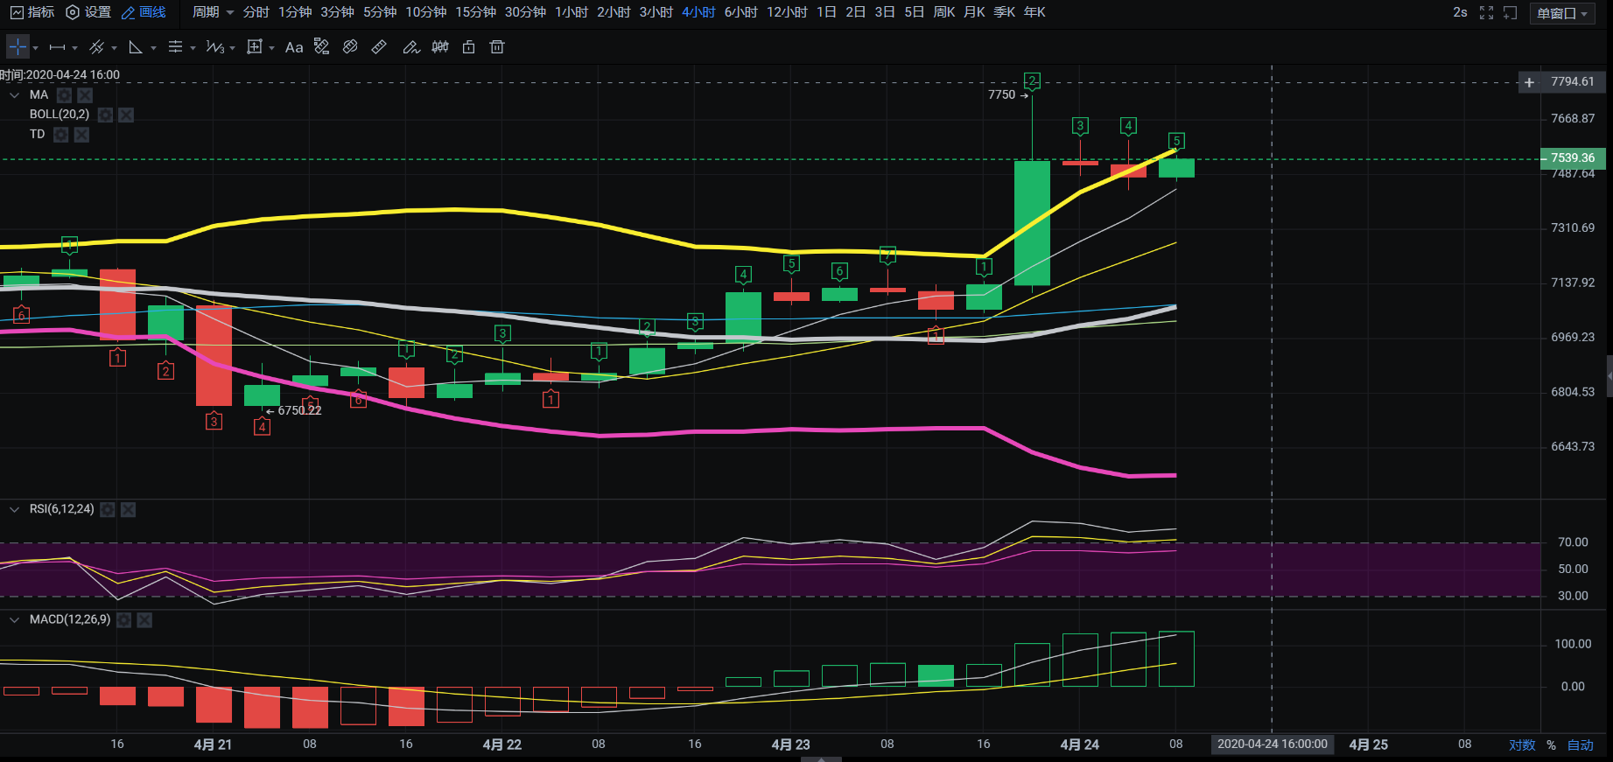Select the rectangle measure tool

pyautogui.click(x=255, y=47)
